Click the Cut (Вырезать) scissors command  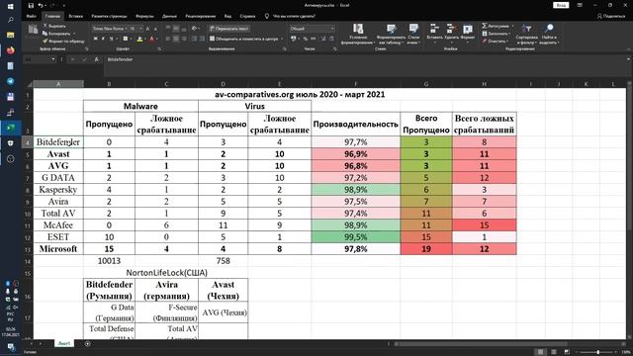pyautogui.click(x=54, y=26)
